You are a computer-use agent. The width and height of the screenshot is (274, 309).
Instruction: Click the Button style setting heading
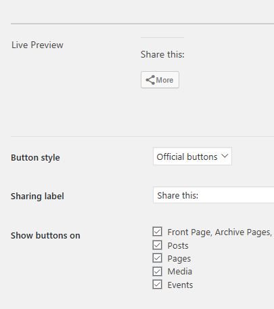coord(35,157)
